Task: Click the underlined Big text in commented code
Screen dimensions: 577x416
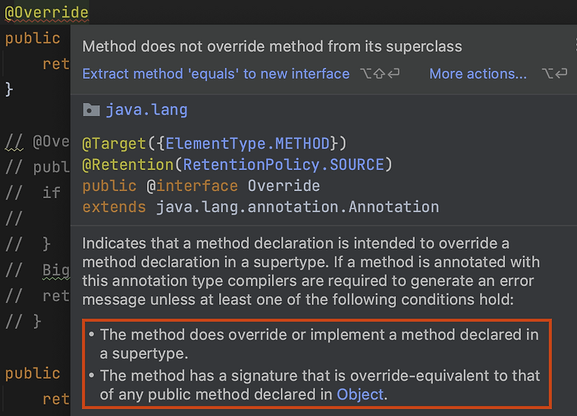Action: 56,270
